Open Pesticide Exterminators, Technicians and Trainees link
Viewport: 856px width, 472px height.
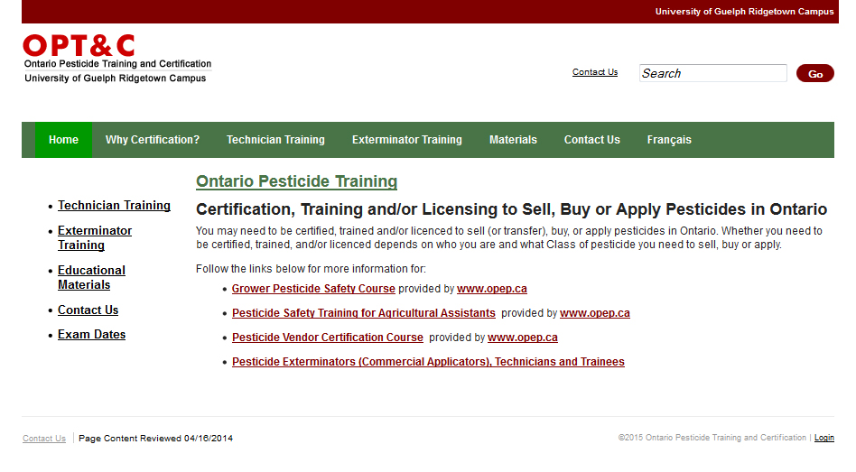tap(428, 362)
